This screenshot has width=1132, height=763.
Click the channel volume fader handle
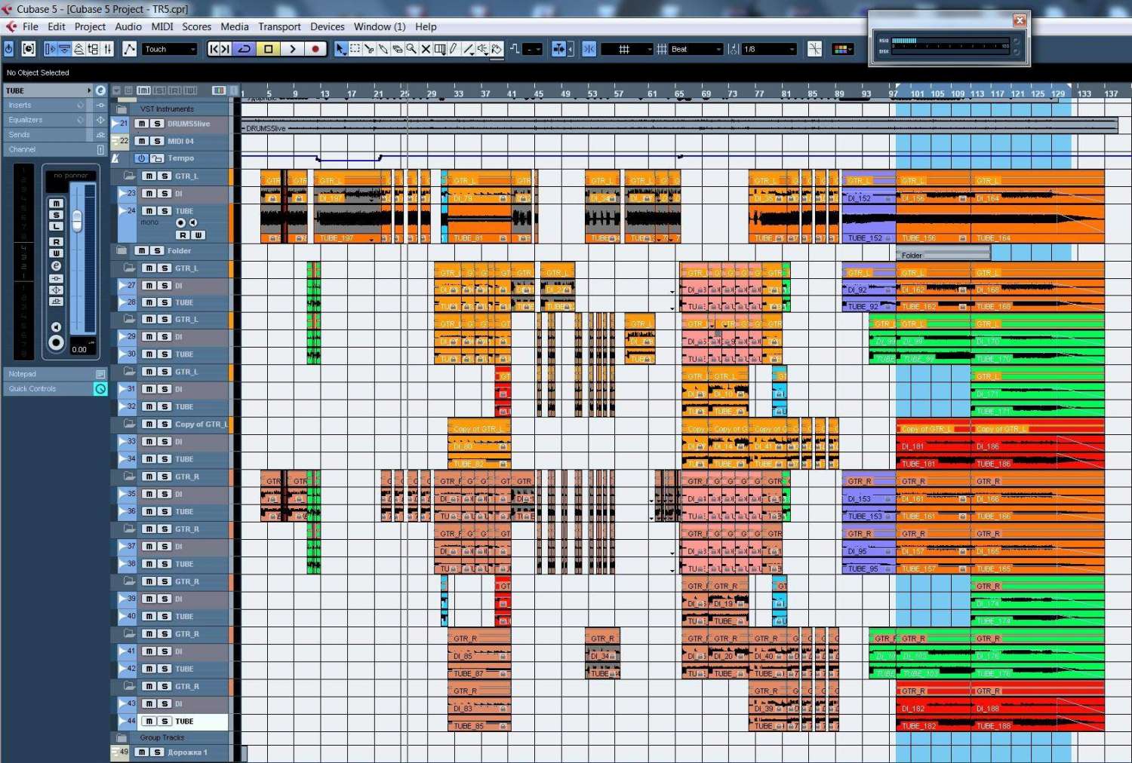[x=77, y=220]
